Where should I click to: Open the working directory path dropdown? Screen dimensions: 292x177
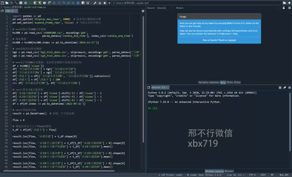point(197,3)
